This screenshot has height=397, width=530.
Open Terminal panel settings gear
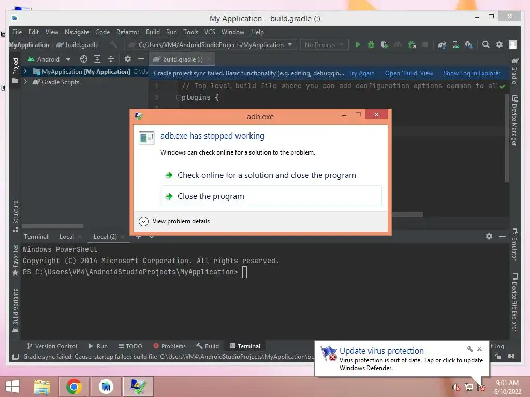coord(489,236)
